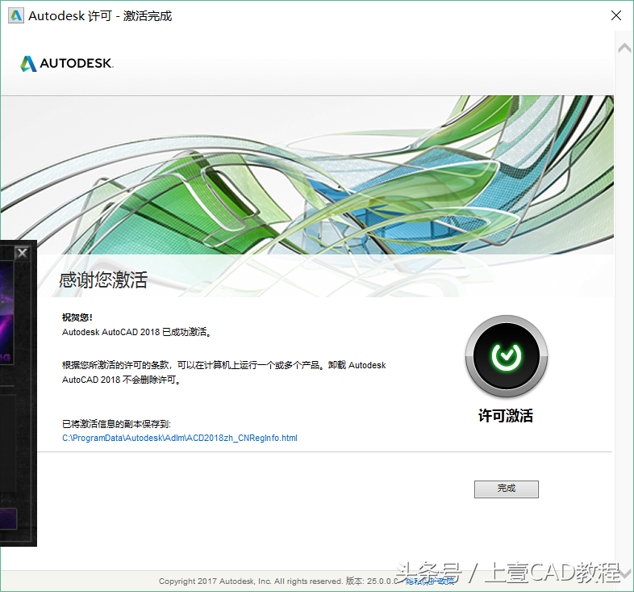The width and height of the screenshot is (634, 592).
Task: Click the 已将激活信息的副本保存到 label
Action: (x=116, y=424)
